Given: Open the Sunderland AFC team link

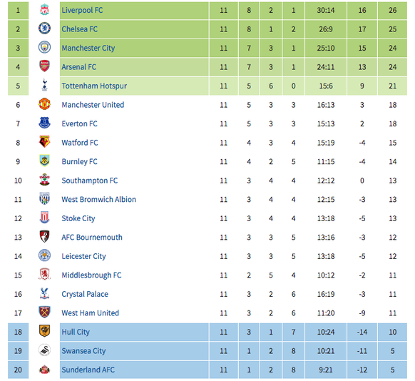Looking at the screenshot, I should (x=88, y=370).
